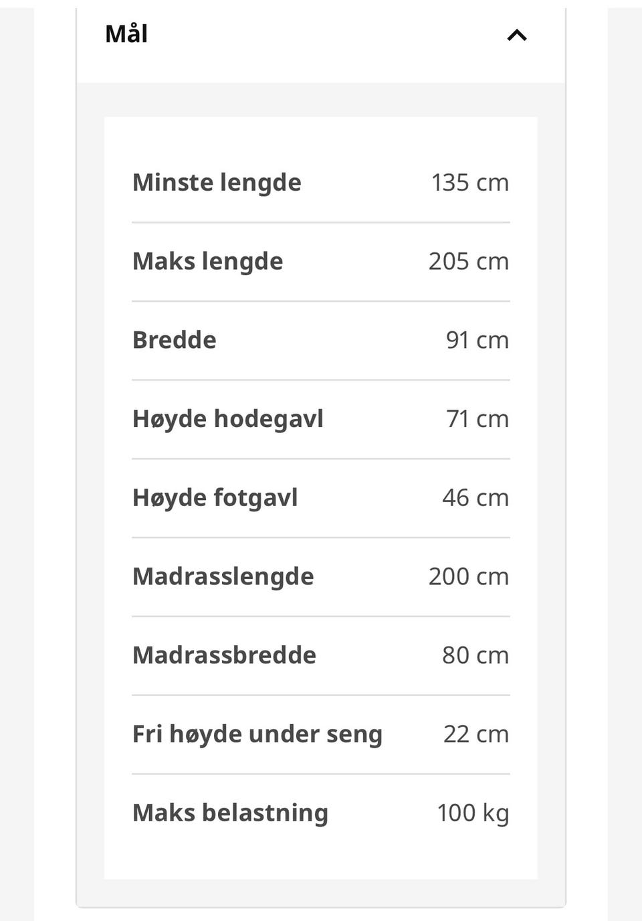Click the 91 cm value

477,340
